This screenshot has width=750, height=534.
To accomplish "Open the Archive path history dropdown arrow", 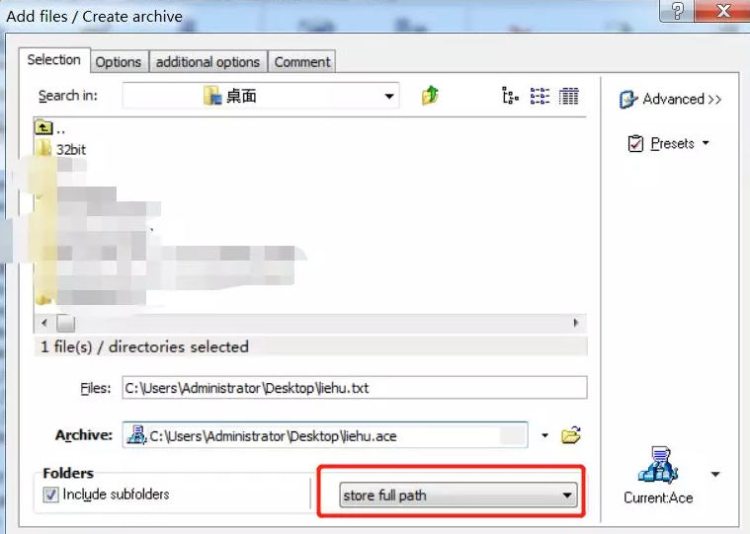I will 544,435.
